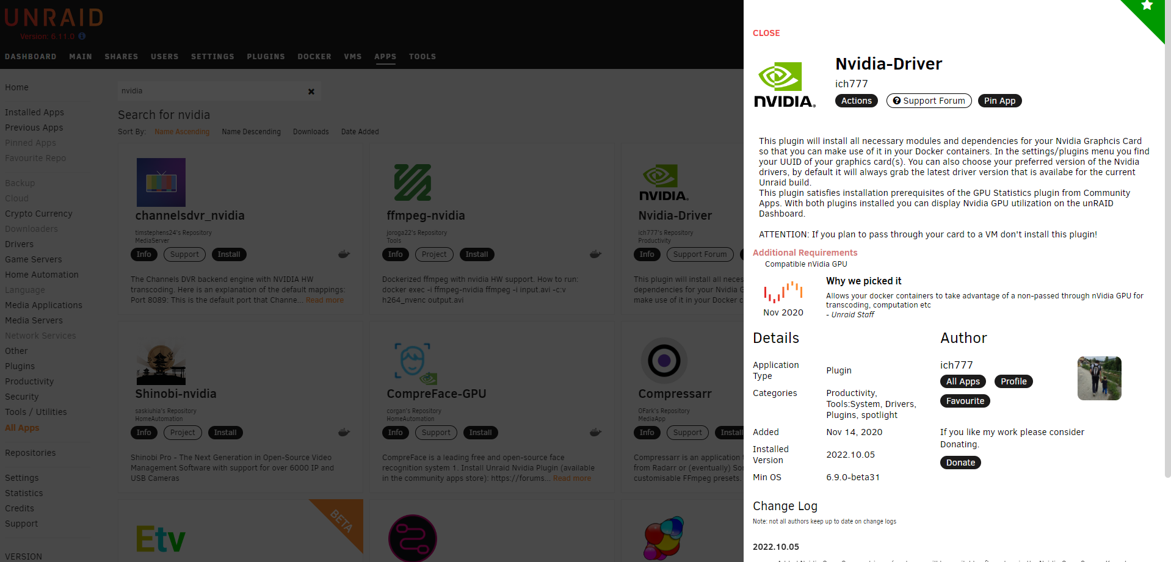The height and width of the screenshot is (562, 1171).
Task: Click the Etv app icon
Action: tap(161, 539)
